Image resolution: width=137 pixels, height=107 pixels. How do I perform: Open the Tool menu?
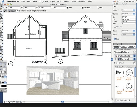coord(35,1)
